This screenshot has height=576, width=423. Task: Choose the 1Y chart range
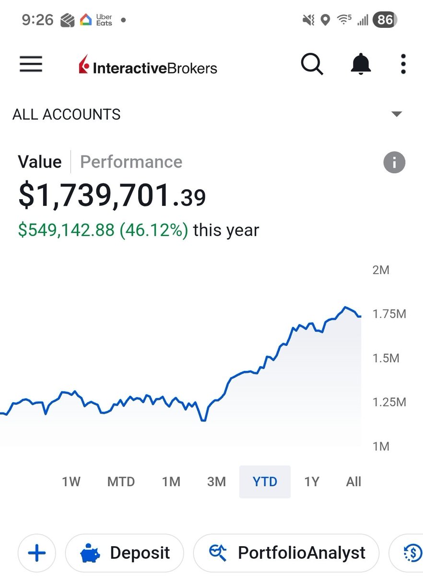coord(312,481)
